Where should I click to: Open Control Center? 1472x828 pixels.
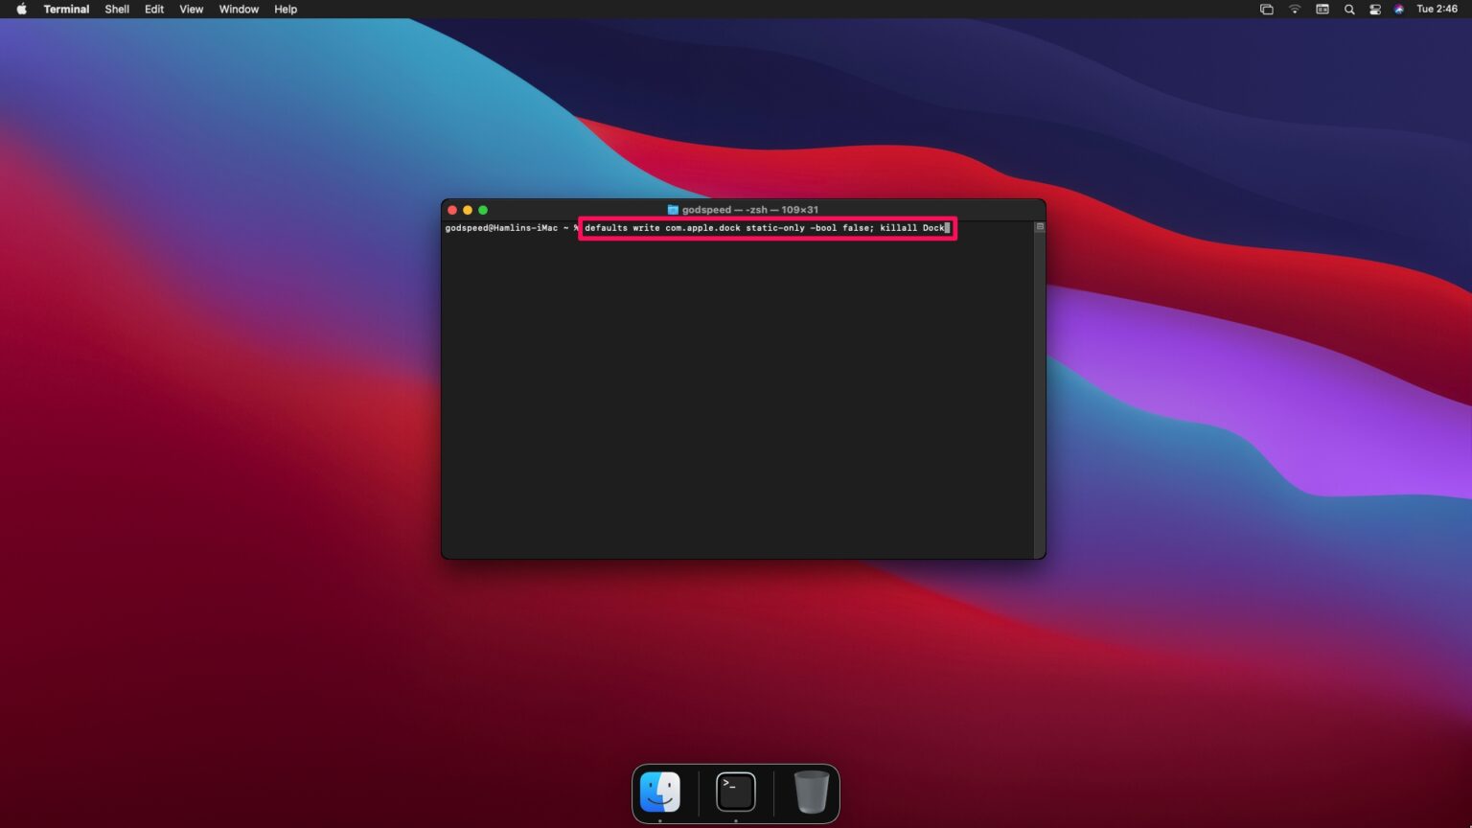click(1374, 9)
